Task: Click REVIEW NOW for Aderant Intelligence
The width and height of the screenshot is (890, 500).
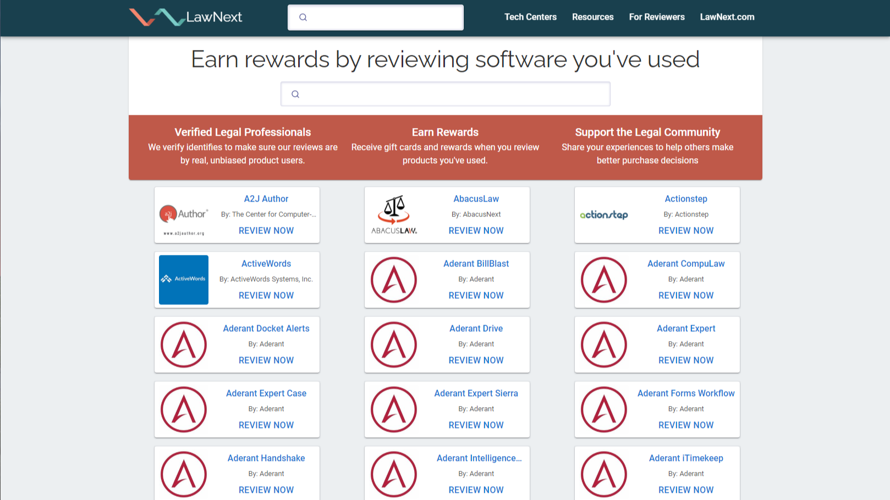Action: pyautogui.click(x=476, y=490)
